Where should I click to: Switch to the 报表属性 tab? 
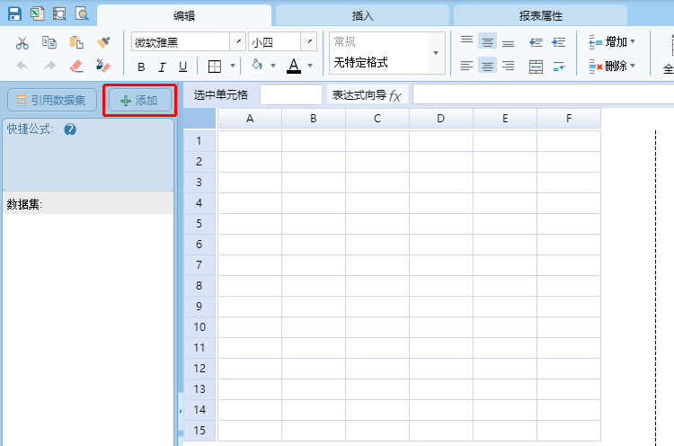[540, 16]
